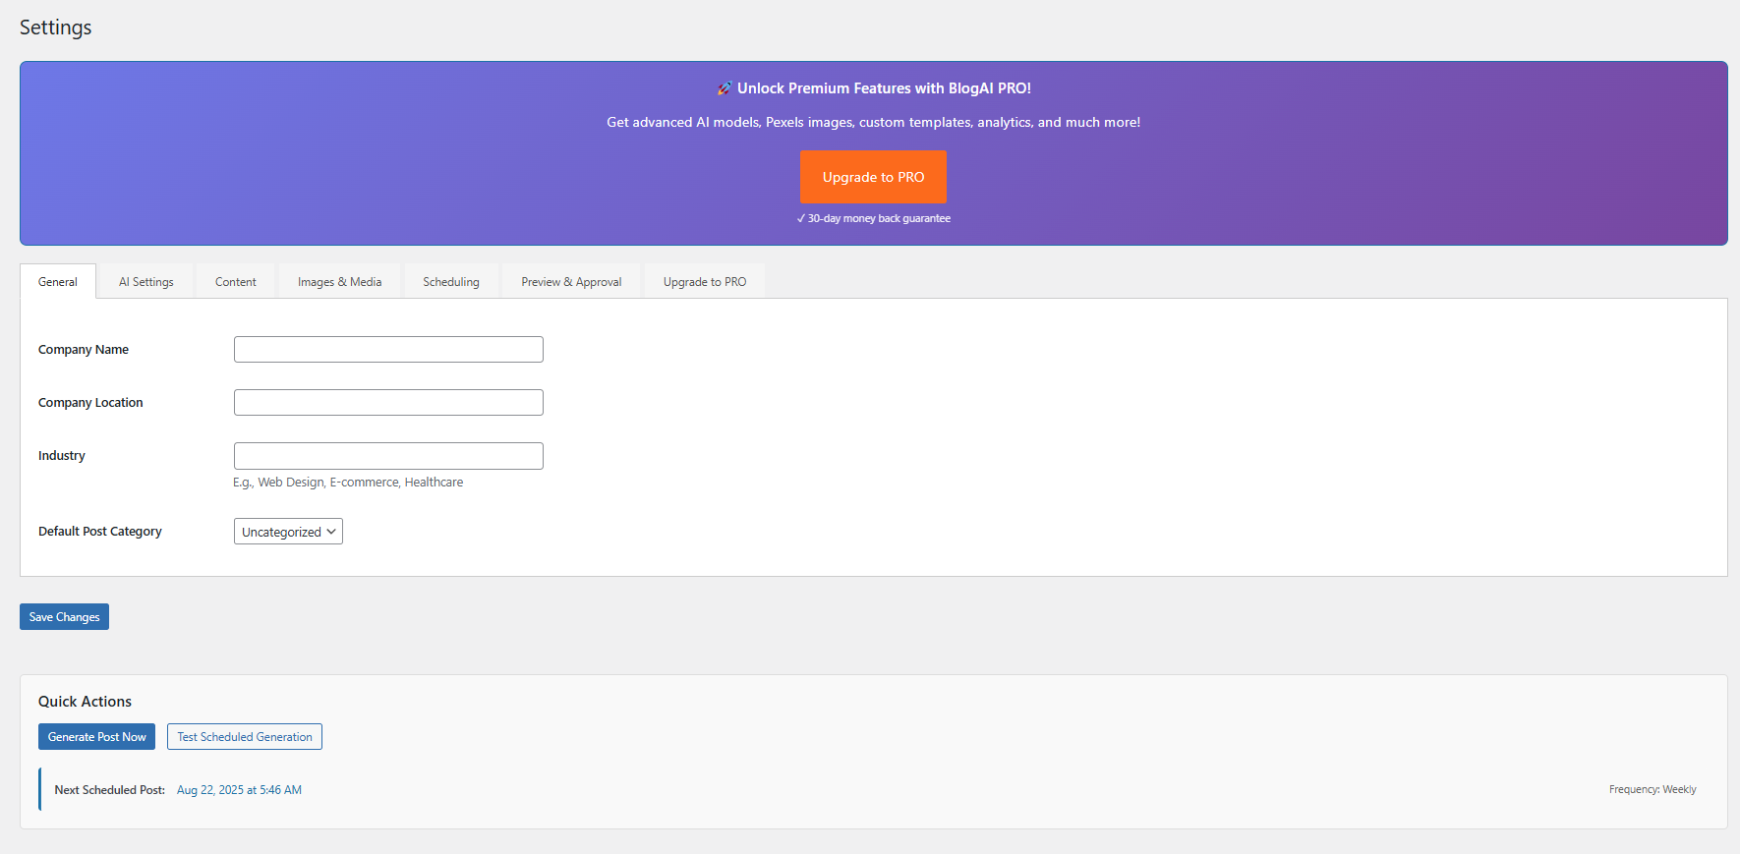Click the Default Post Category label

pyautogui.click(x=100, y=532)
